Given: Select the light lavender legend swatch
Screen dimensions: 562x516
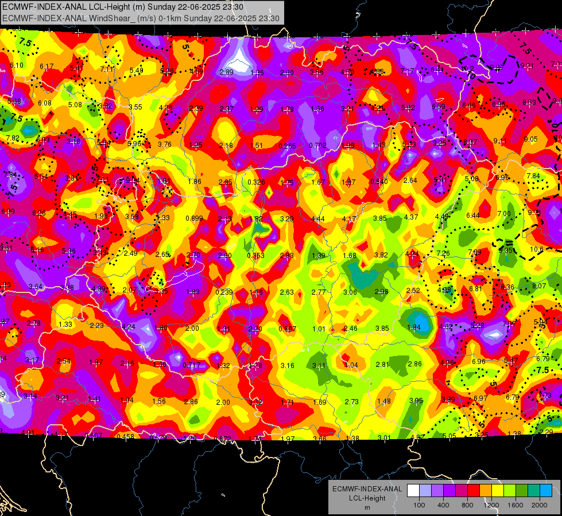Looking at the screenshot, I should pyautogui.click(x=425, y=491).
